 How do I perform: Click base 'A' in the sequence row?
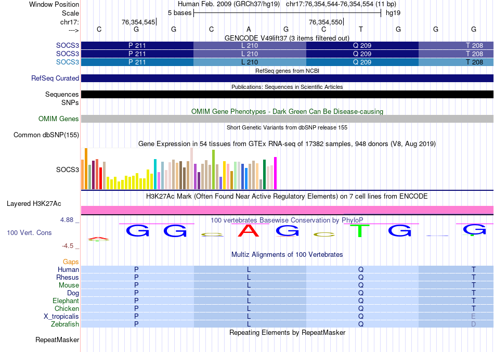pyautogui.click(x=249, y=29)
